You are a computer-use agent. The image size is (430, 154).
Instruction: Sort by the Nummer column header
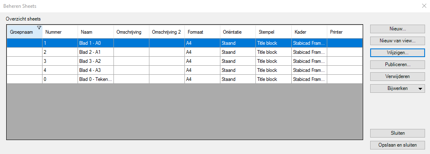[x=60, y=32]
